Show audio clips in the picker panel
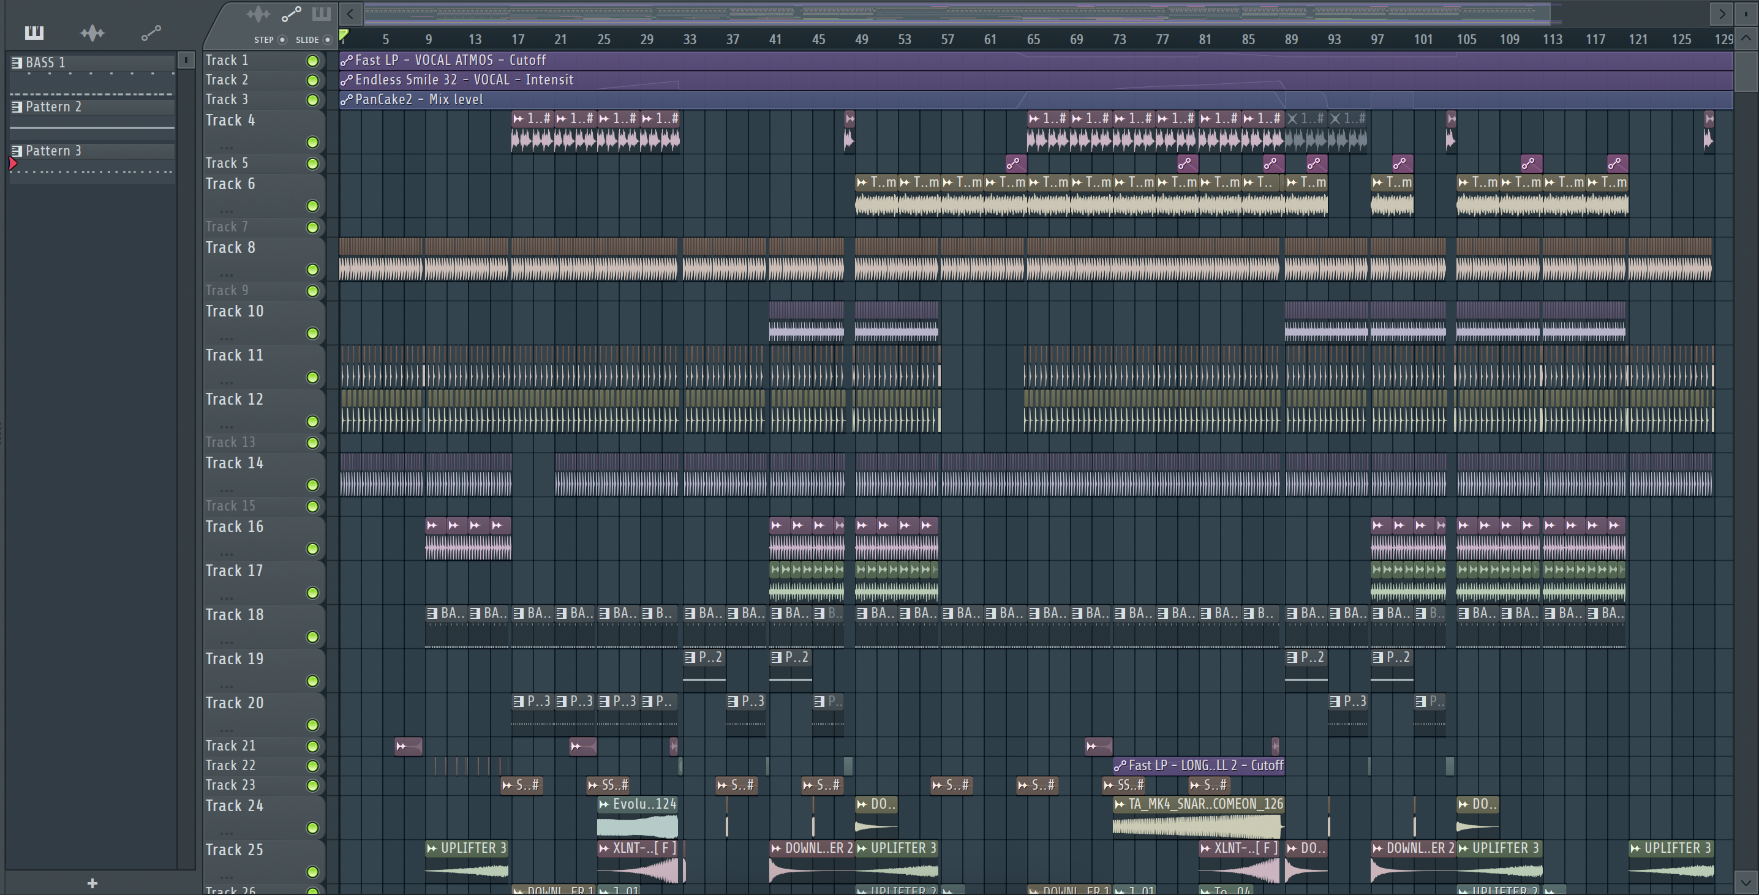Image resolution: width=1759 pixels, height=895 pixels. click(92, 32)
